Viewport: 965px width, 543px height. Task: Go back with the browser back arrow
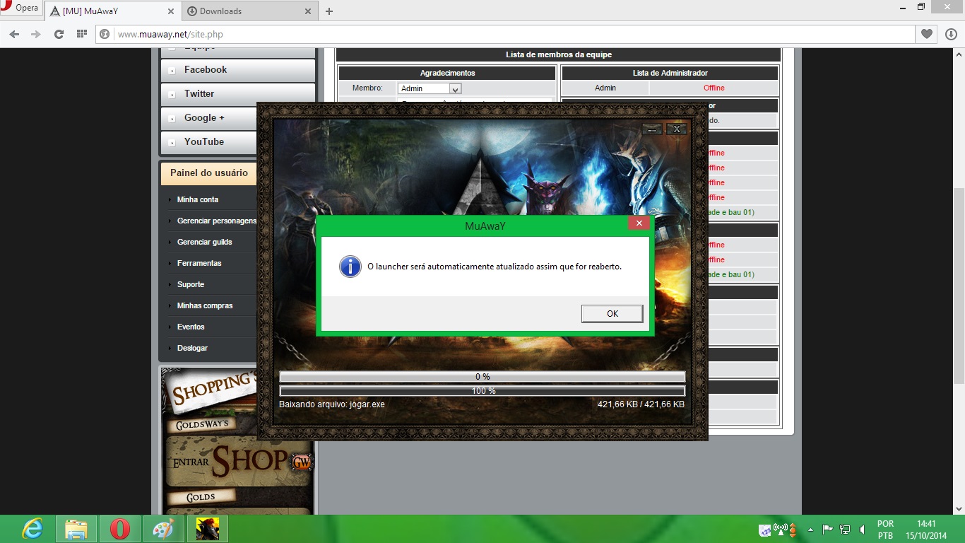pyautogui.click(x=15, y=34)
